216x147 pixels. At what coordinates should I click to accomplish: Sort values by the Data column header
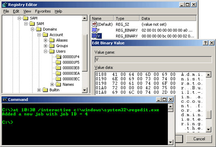point(168,18)
